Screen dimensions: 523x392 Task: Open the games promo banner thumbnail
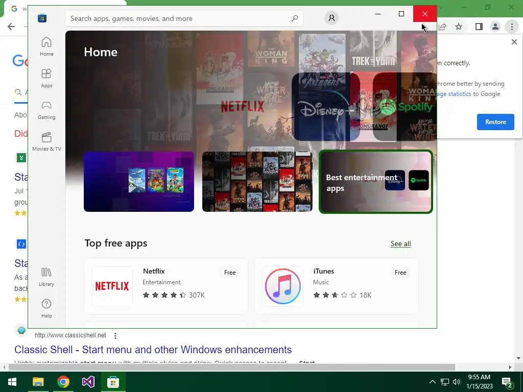coord(139,182)
